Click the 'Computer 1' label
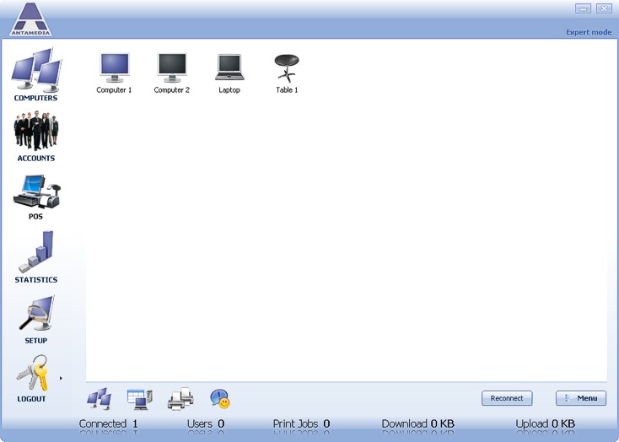This screenshot has height=442, width=619. tap(114, 90)
